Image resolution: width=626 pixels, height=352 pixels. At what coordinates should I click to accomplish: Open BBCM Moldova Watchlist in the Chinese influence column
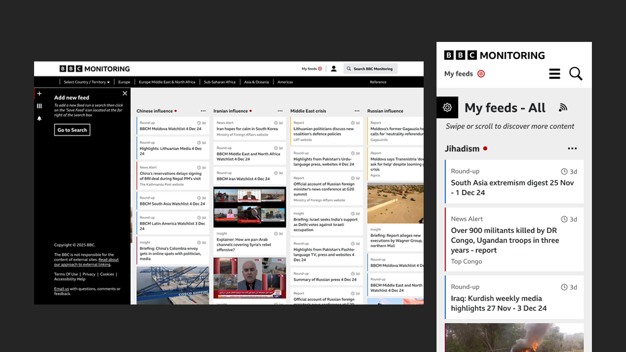click(170, 129)
